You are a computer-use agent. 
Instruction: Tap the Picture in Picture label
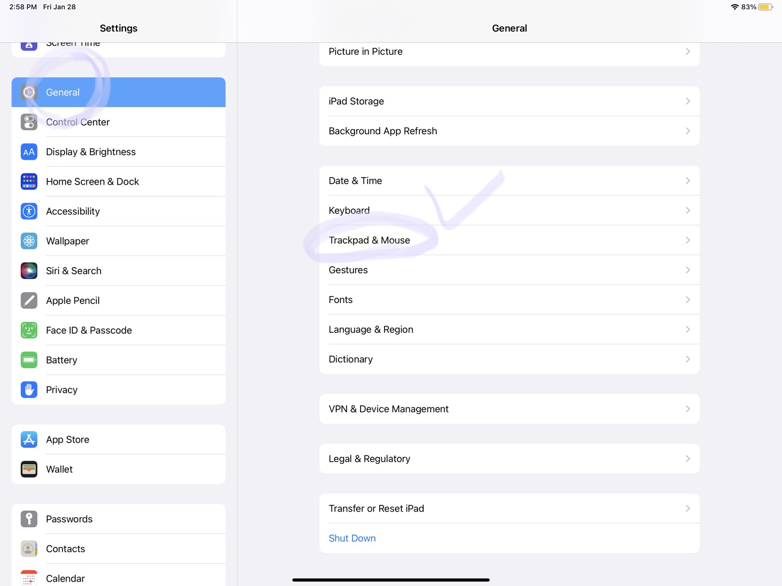[x=365, y=52]
